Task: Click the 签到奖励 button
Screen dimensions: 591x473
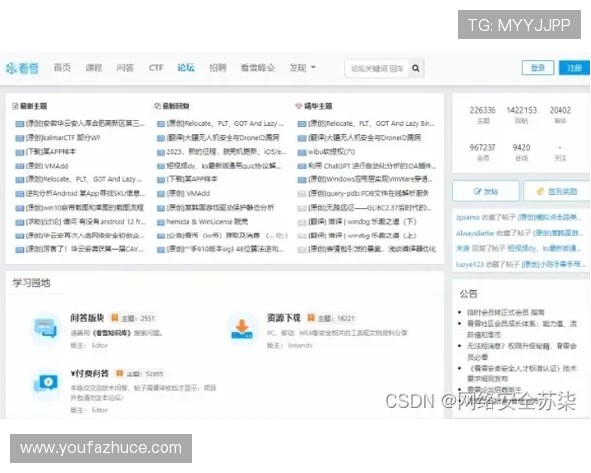Action: tap(558, 191)
